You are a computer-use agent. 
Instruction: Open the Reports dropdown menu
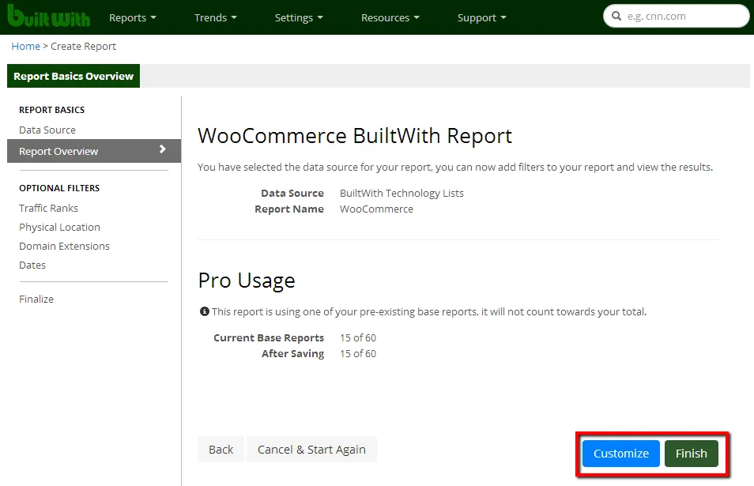pyautogui.click(x=132, y=17)
